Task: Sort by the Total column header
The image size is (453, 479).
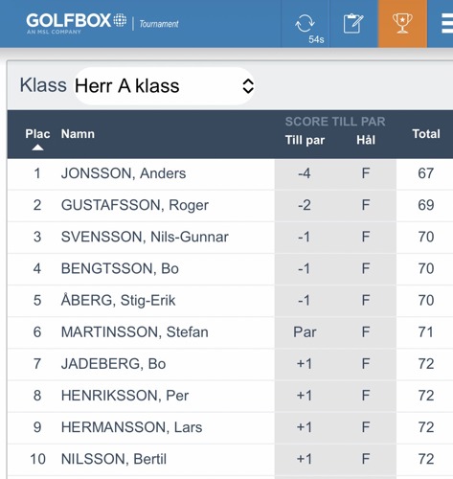Action: 426,134
